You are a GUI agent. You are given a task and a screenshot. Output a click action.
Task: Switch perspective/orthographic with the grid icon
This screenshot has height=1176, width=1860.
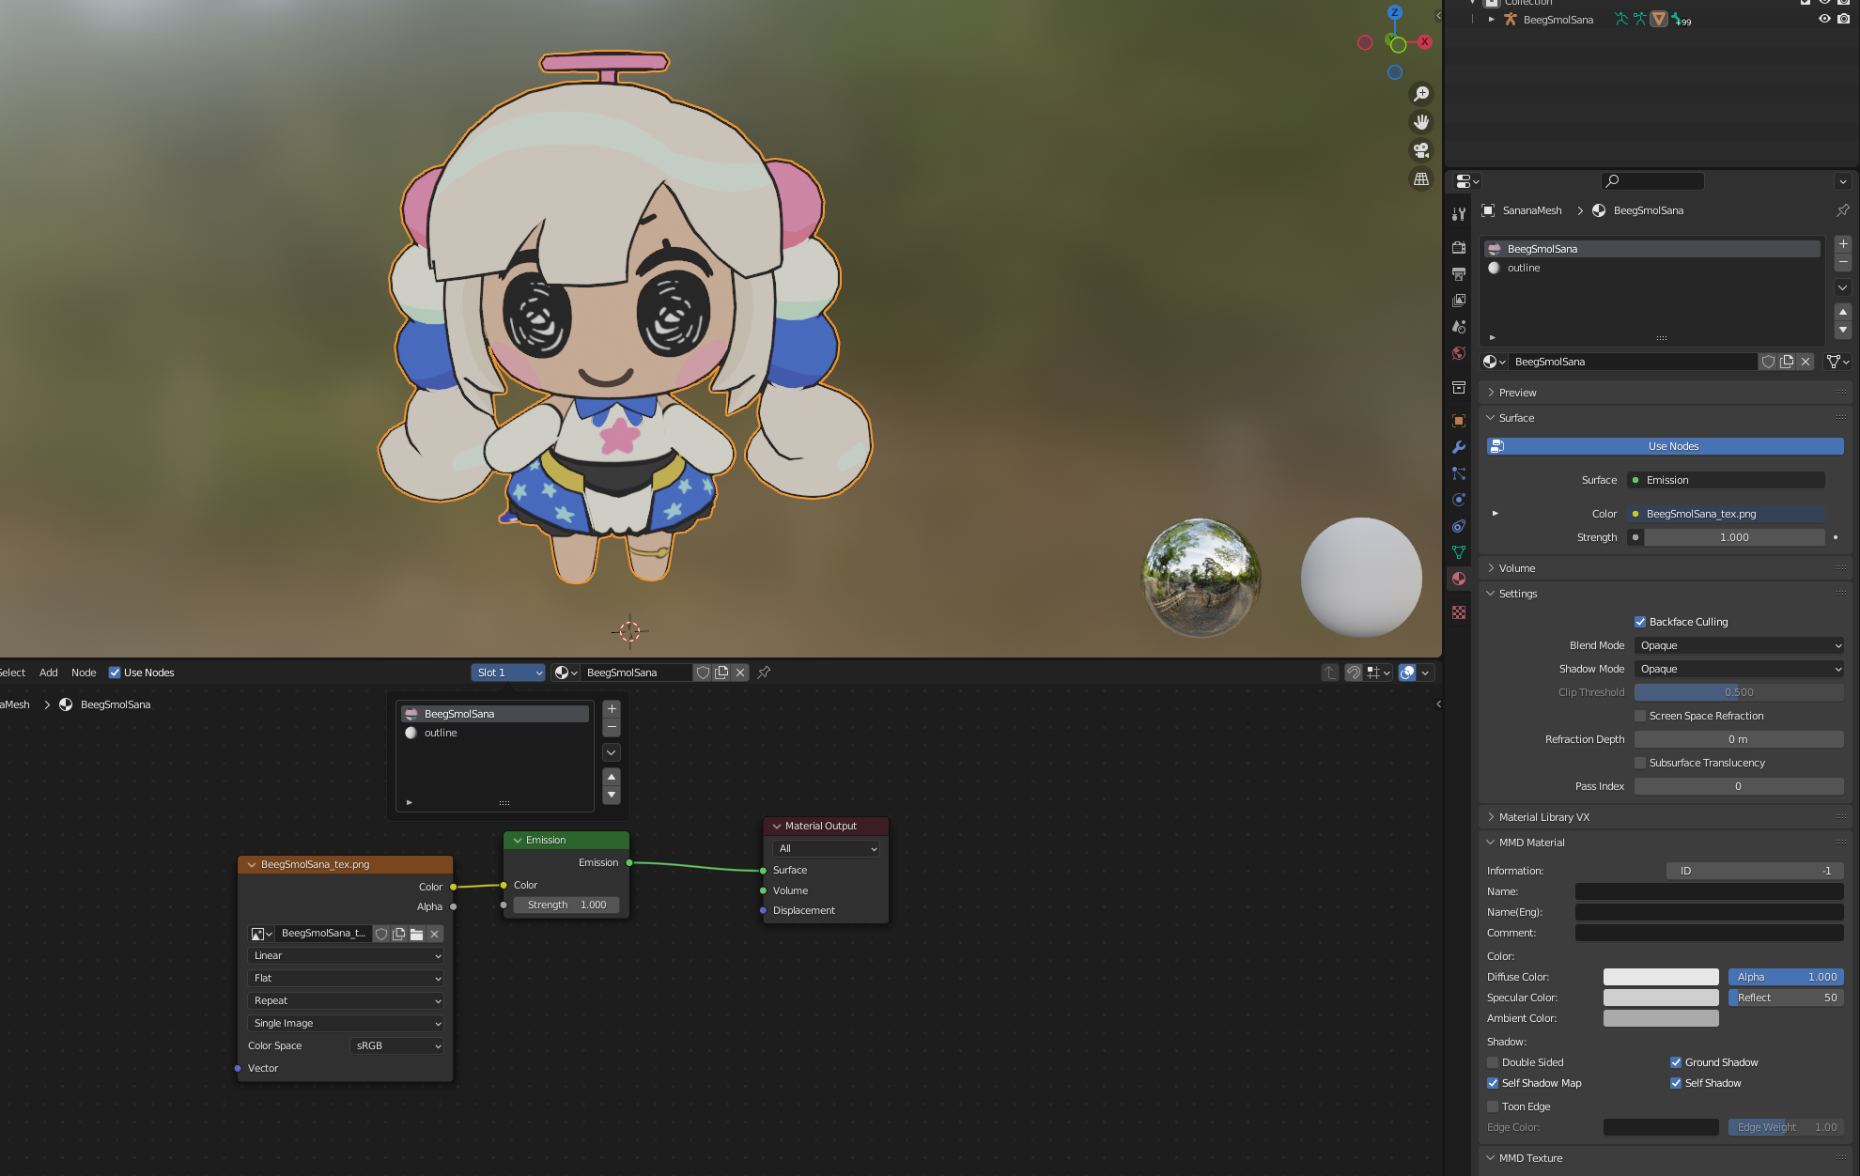[1421, 178]
